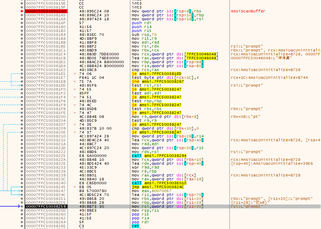The image size is (321, 229).
Task: Select address 00007FFC500381C4
Action: 46,54
